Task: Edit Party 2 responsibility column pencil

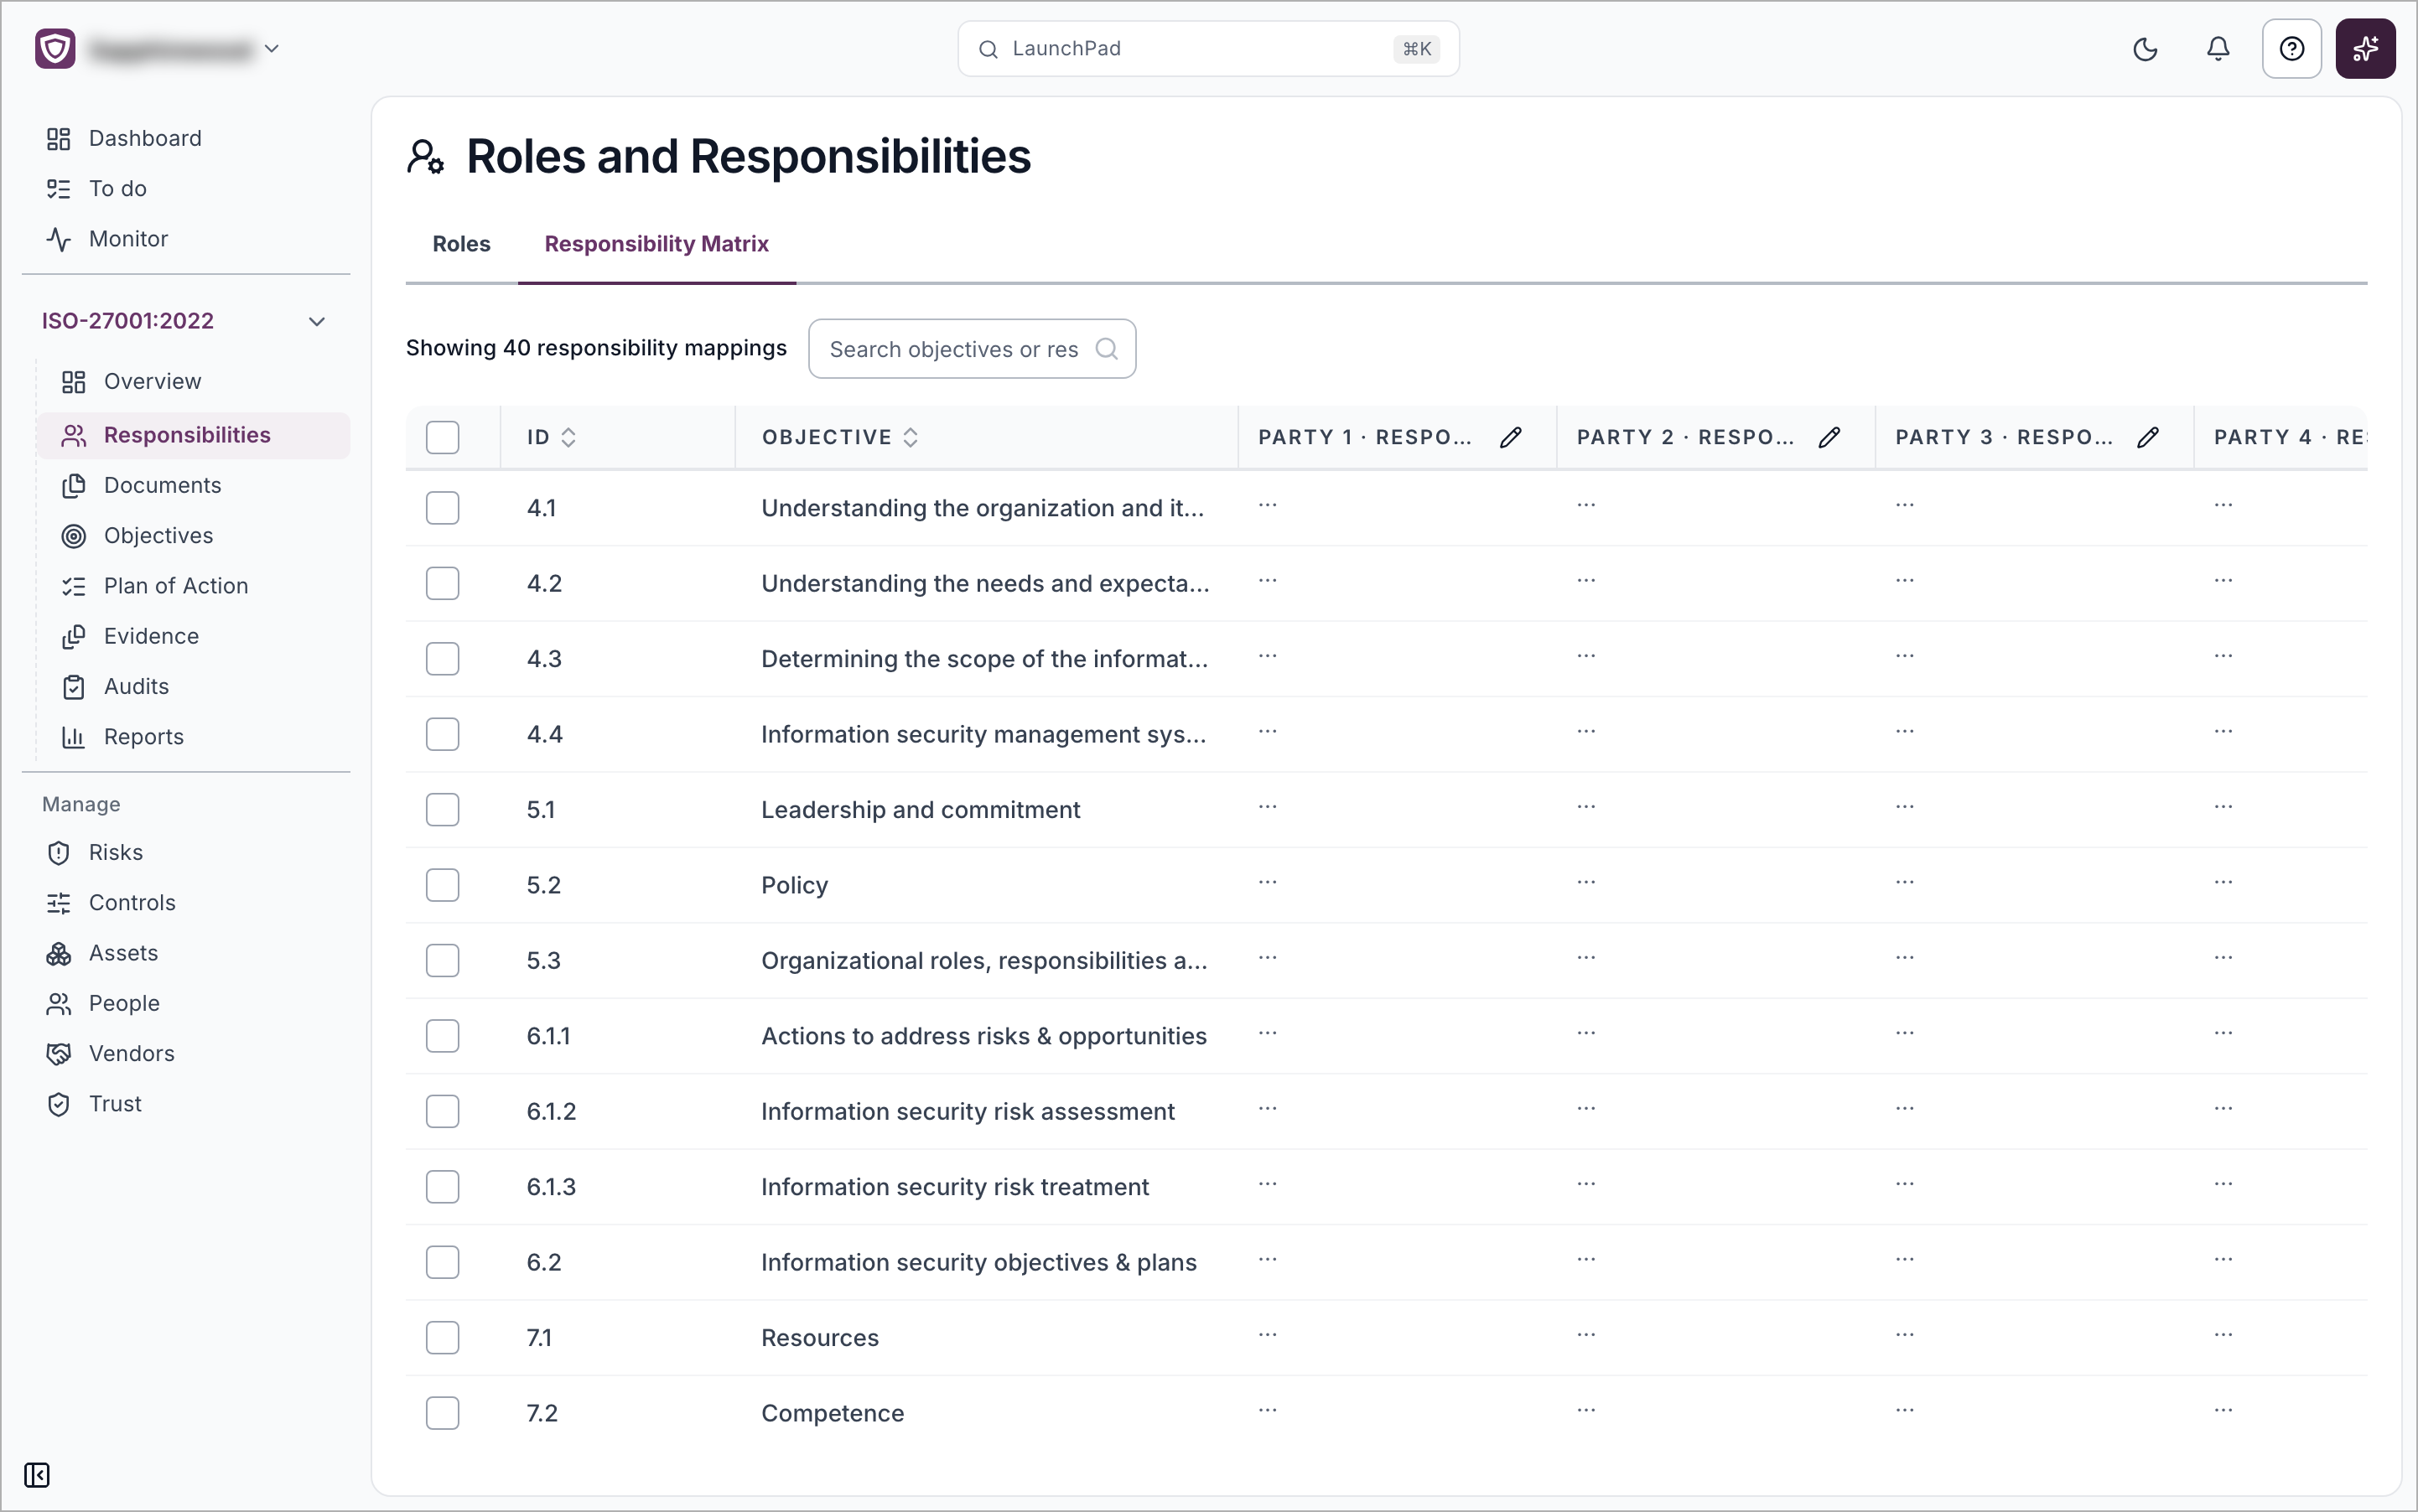Action: click(x=1829, y=437)
